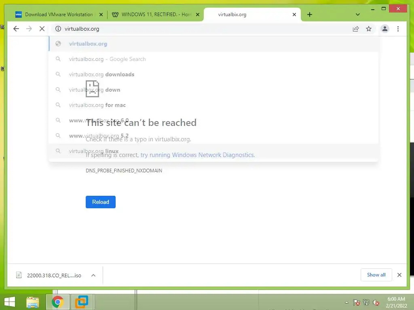The height and width of the screenshot is (310, 414).
Task: Go back to the previous page
Action: (16, 29)
